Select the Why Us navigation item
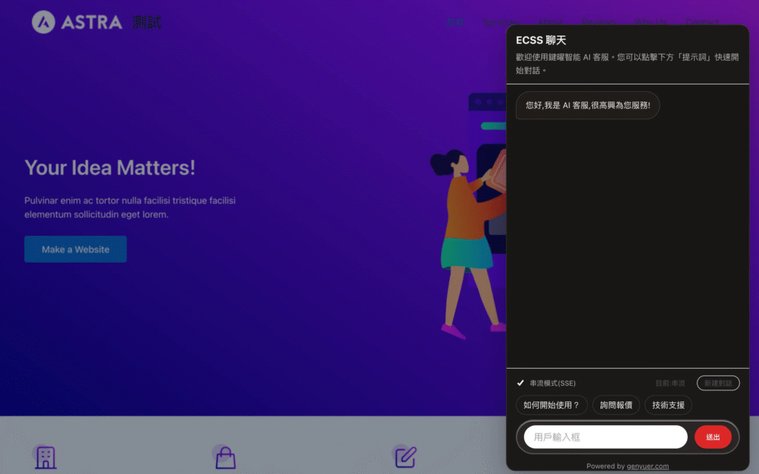759x474 pixels. point(650,22)
